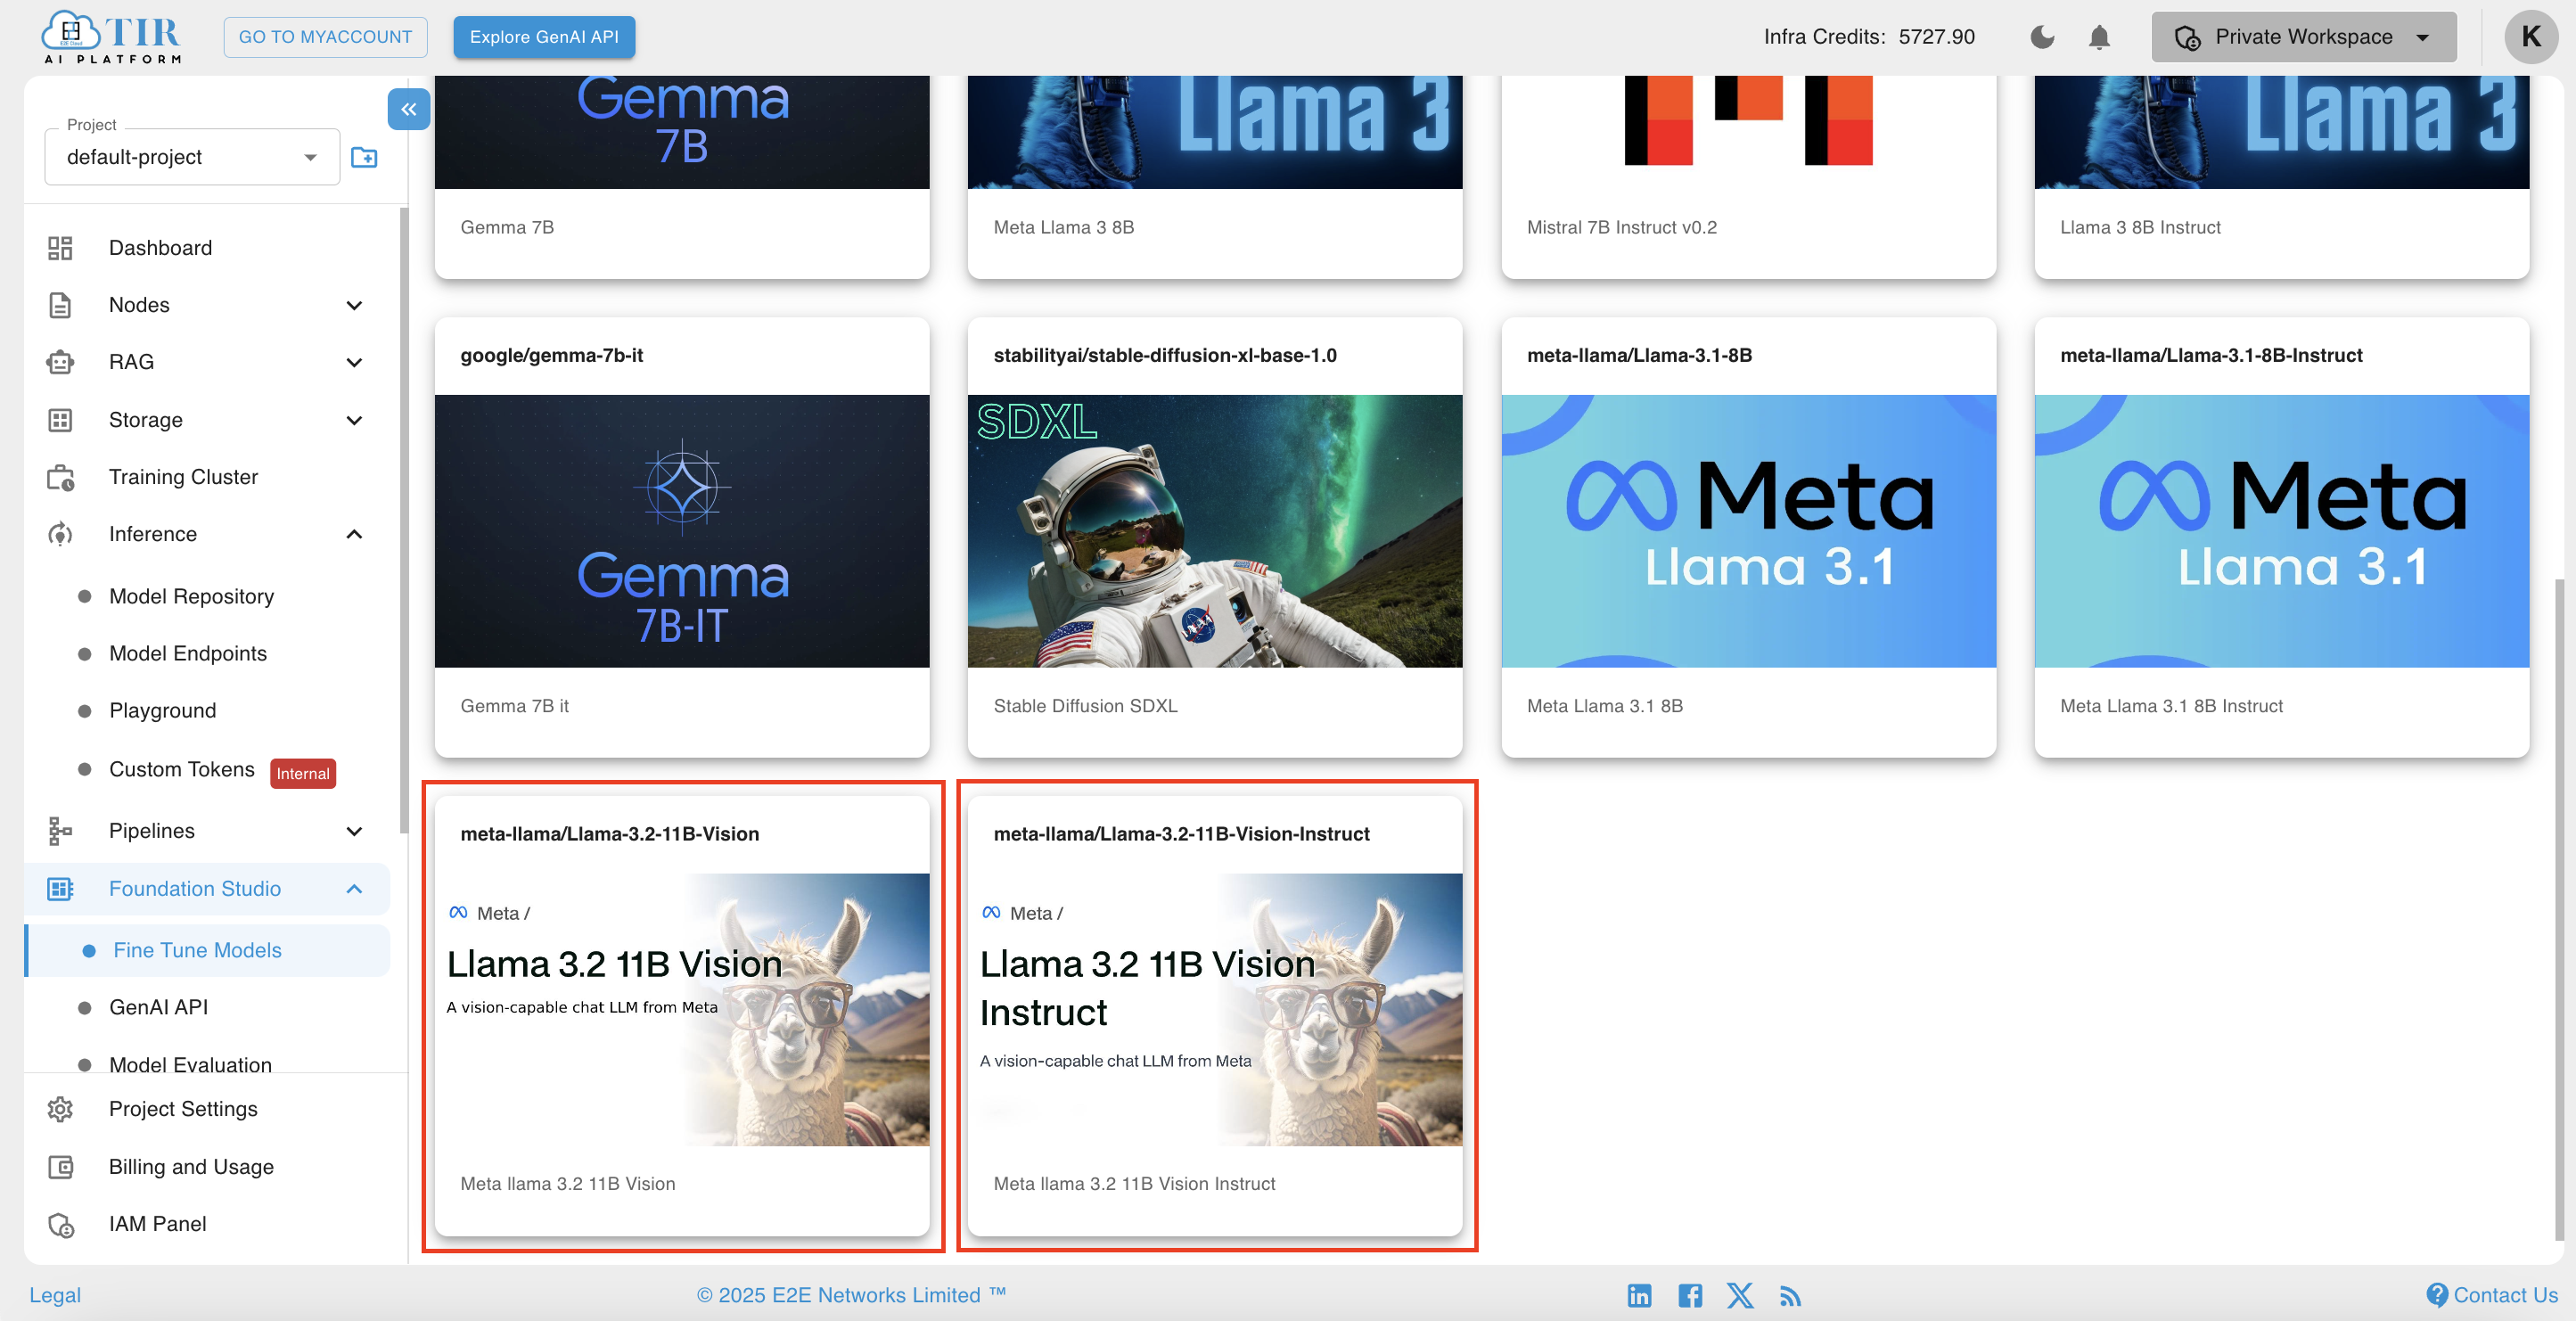
Task: Open the Facebook footer icon
Action: coord(1690,1296)
